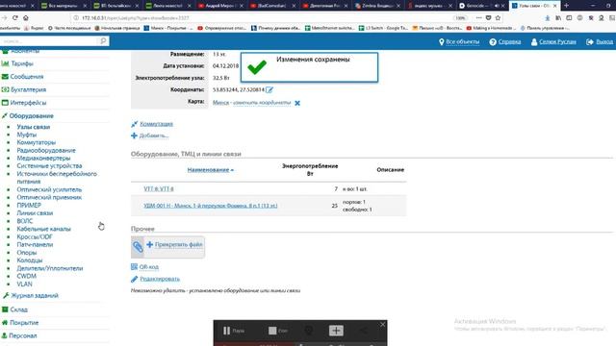Click the Выход logout link

pyautogui.click(x=600, y=41)
